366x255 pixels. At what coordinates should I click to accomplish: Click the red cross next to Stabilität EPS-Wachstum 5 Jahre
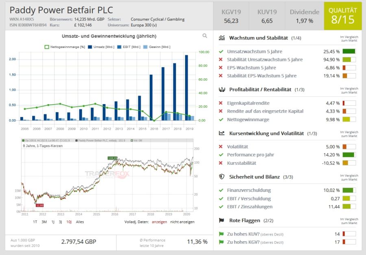click(220, 76)
